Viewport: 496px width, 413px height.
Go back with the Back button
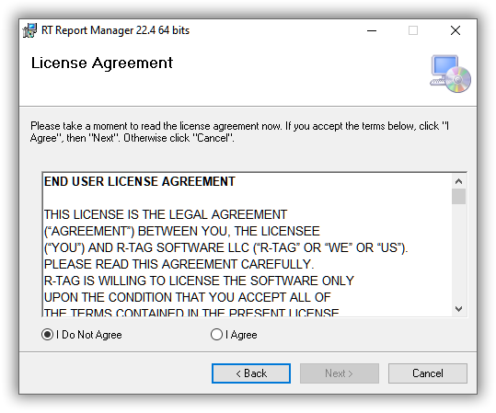coord(251,373)
